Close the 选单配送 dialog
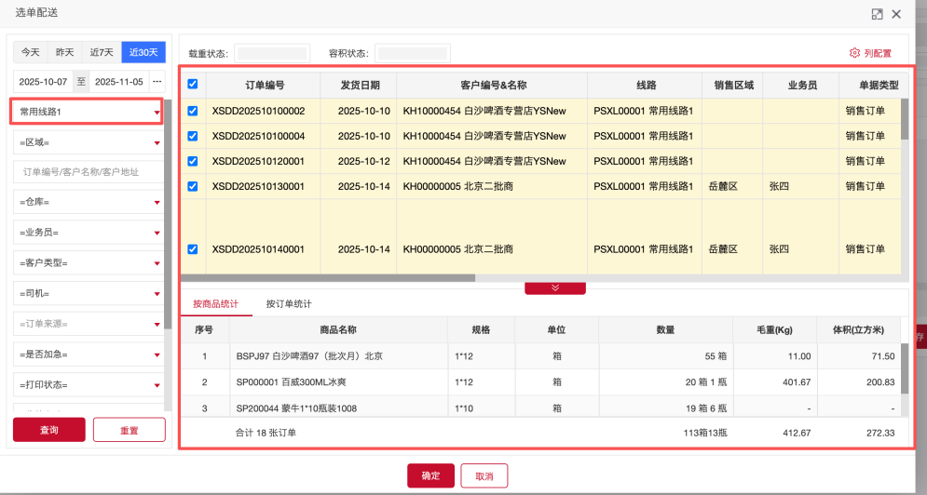Viewport: 927px width, 495px height. coord(896,14)
